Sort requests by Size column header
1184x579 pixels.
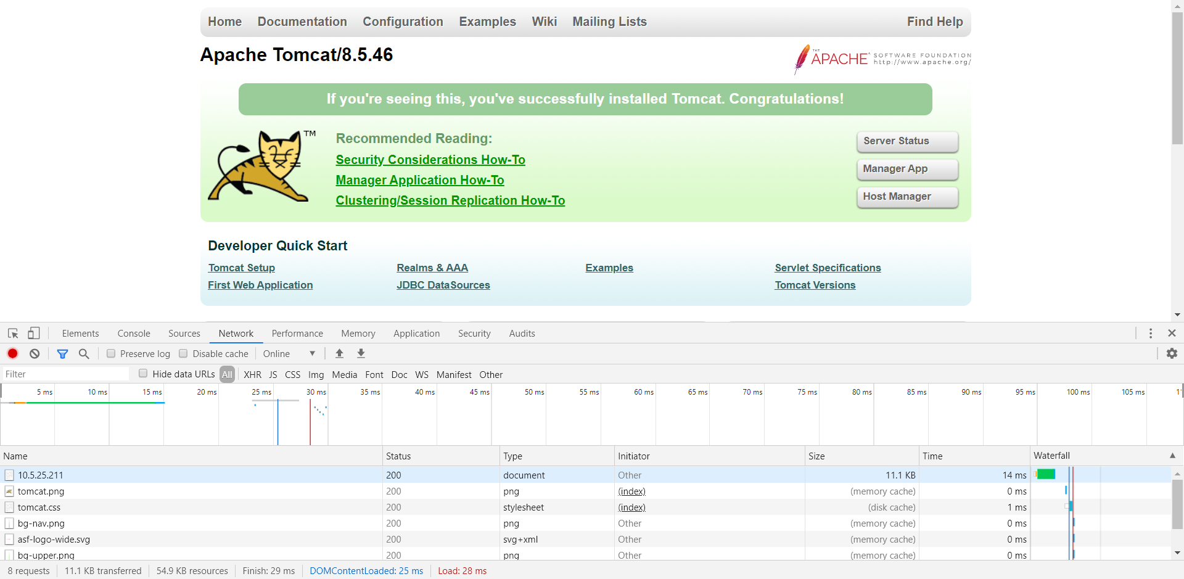(862, 456)
